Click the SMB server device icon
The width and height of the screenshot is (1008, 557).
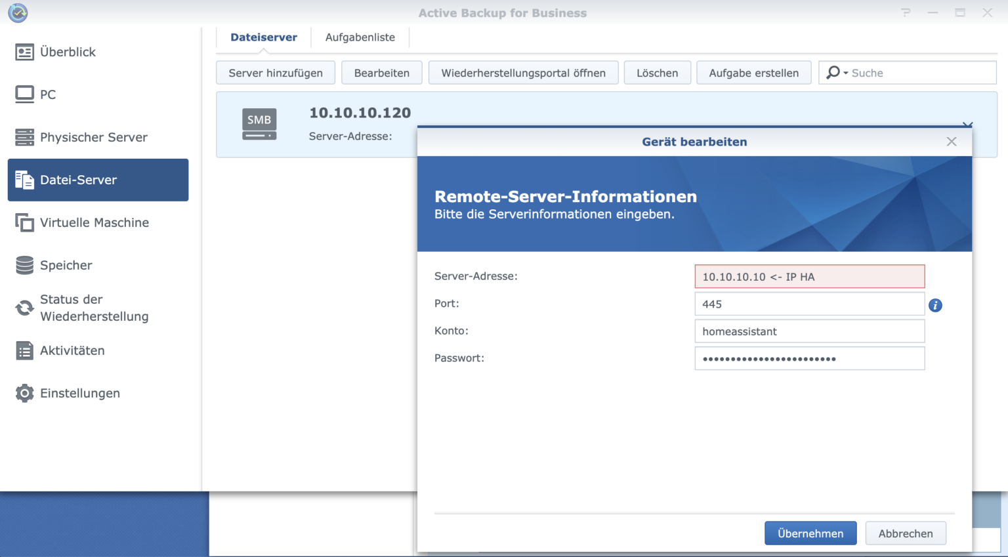pyautogui.click(x=259, y=124)
